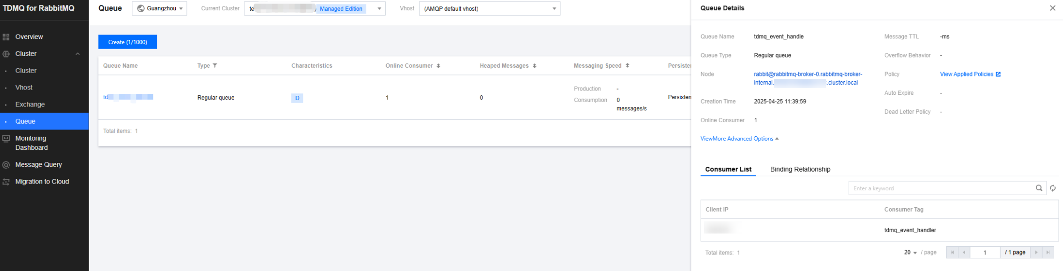This screenshot has width=1063, height=271.
Task: Sort by Online Consumer column arrows
Action: (x=438, y=66)
